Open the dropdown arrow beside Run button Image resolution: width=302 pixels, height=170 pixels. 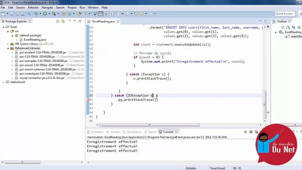(x=49, y=14)
